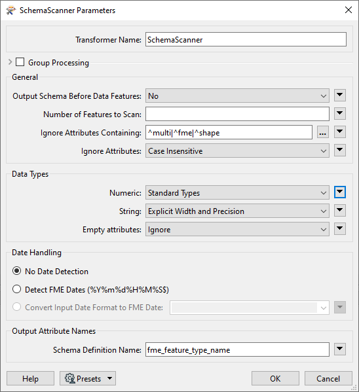Enable the Group Processing checkbox
359x392 pixels.
(20, 62)
